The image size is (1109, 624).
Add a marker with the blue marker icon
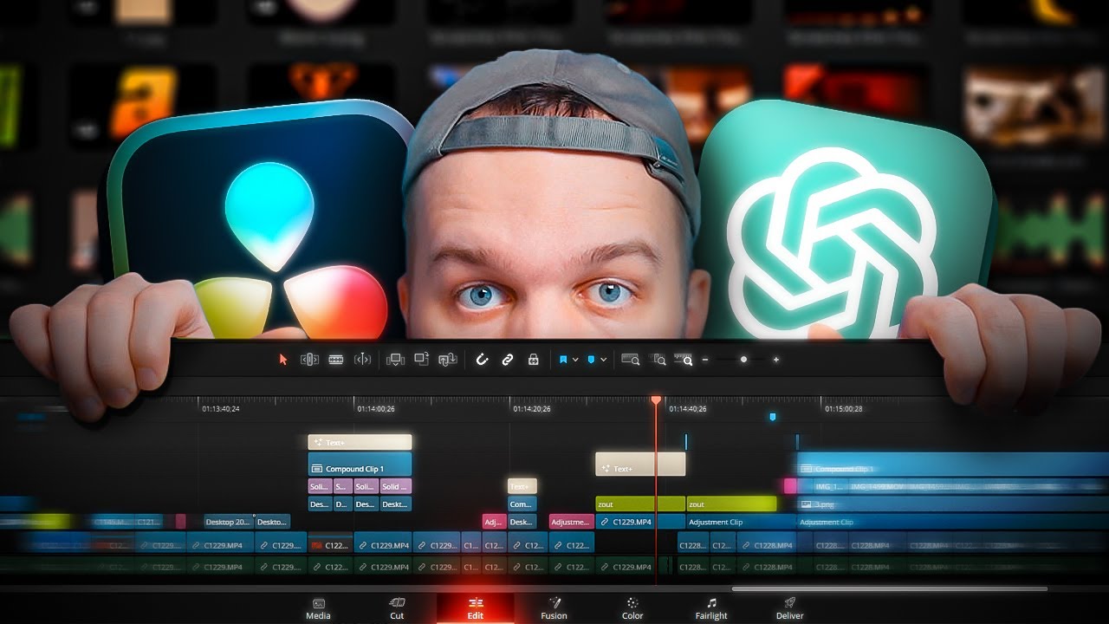click(x=592, y=360)
